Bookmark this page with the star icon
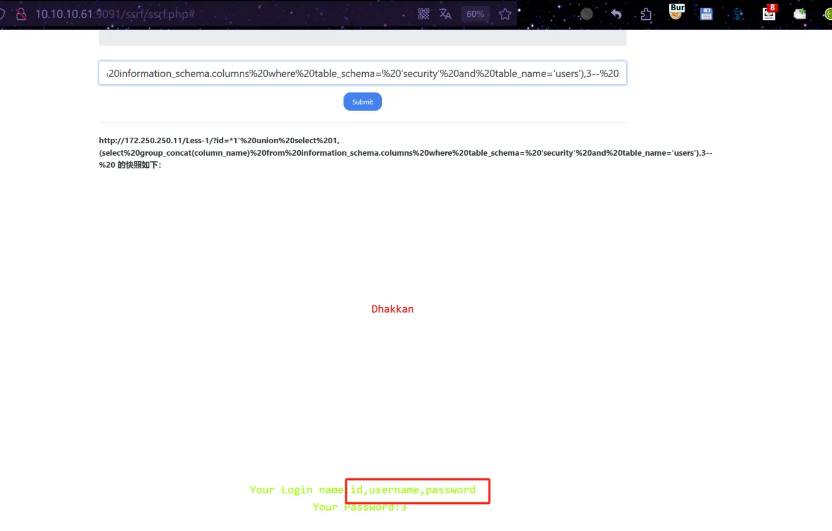 click(505, 14)
